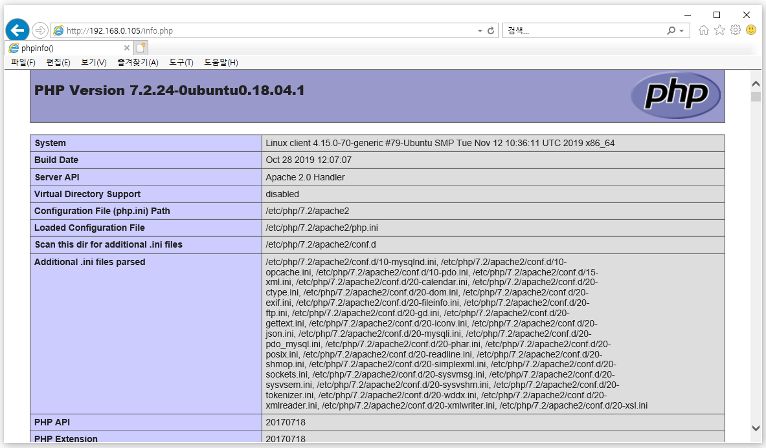The width and height of the screenshot is (766, 448).
Task: Click the disabled value cell
Action: [x=282, y=194]
